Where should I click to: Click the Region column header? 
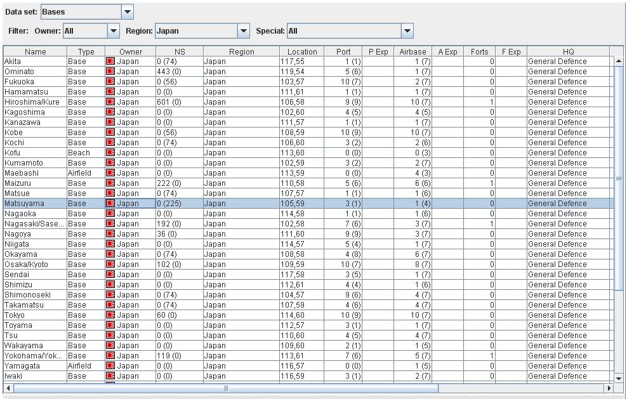(x=242, y=51)
